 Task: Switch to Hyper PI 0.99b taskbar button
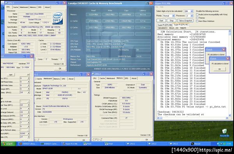tap(71, 144)
